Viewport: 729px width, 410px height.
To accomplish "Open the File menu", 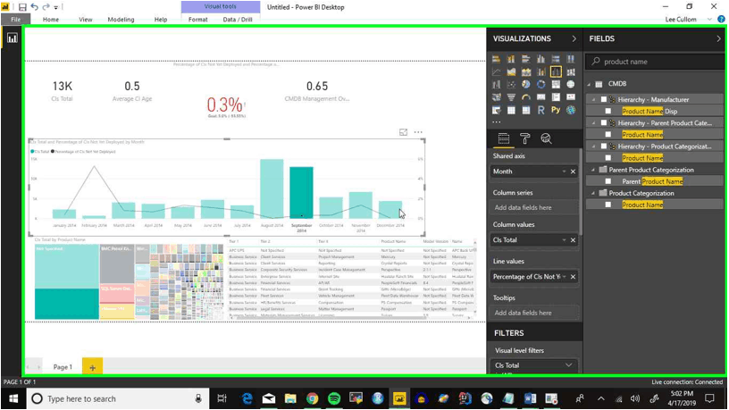I will point(16,20).
